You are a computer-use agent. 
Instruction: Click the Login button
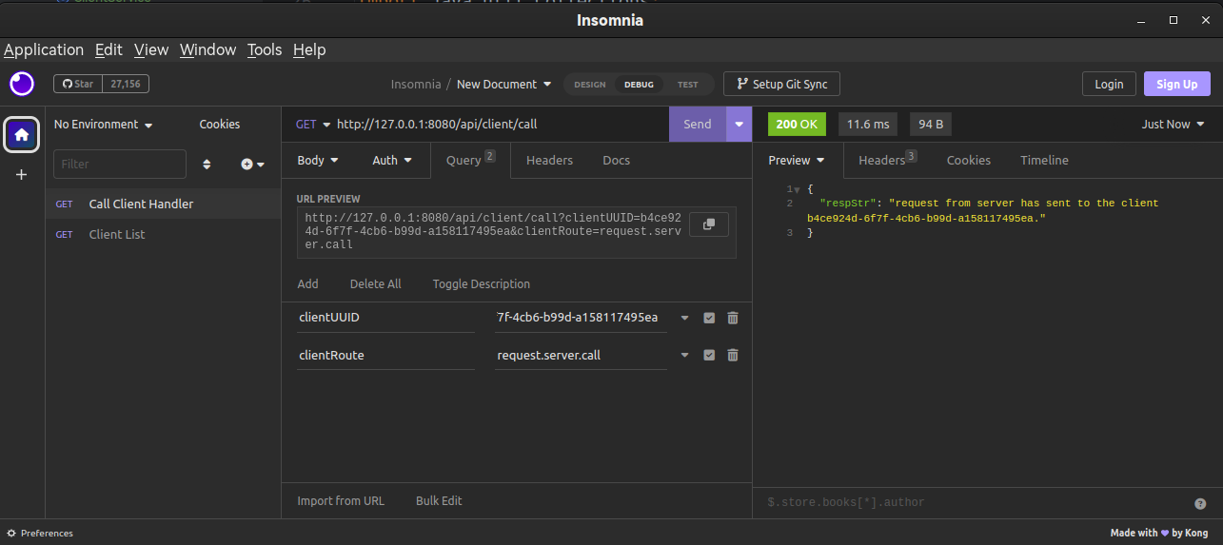1109,84
